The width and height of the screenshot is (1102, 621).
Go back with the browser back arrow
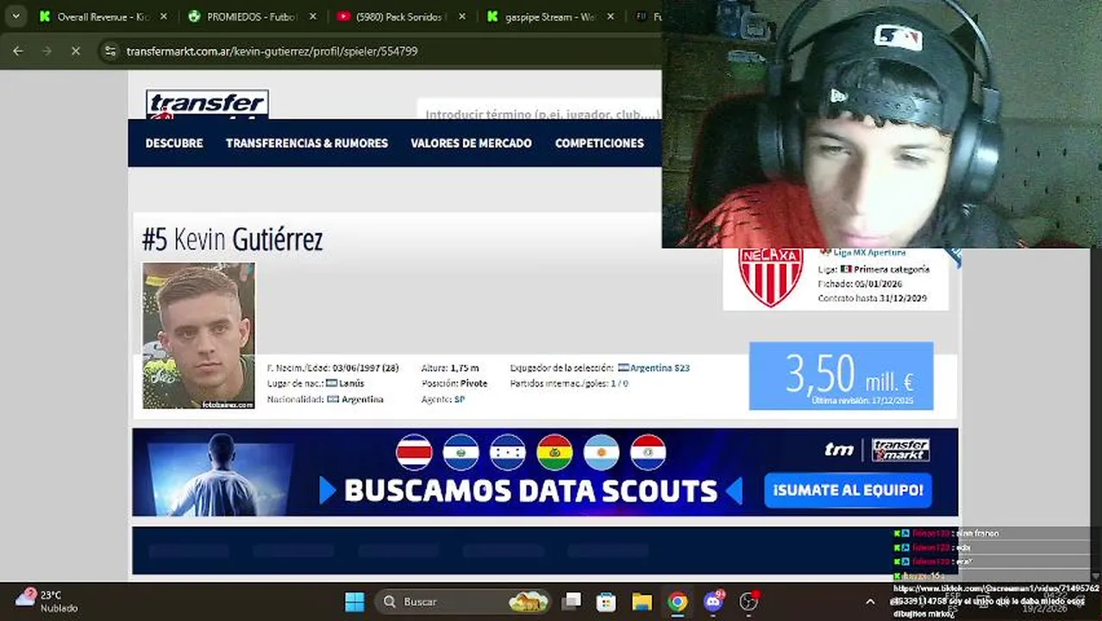pos(18,51)
